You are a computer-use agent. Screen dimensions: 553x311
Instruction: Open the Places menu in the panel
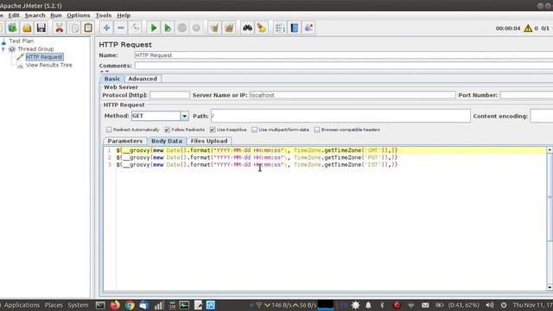pyautogui.click(x=54, y=305)
